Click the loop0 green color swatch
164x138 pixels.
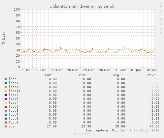coord(6,79)
